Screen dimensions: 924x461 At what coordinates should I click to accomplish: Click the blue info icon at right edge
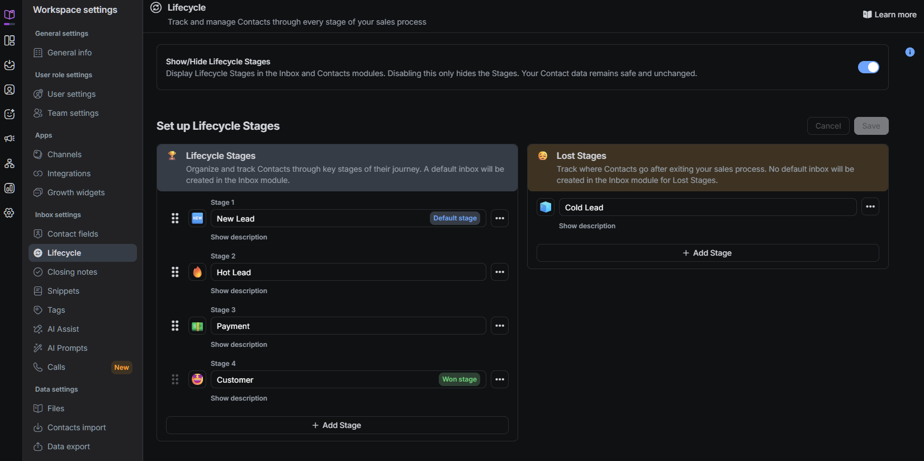[x=910, y=52]
